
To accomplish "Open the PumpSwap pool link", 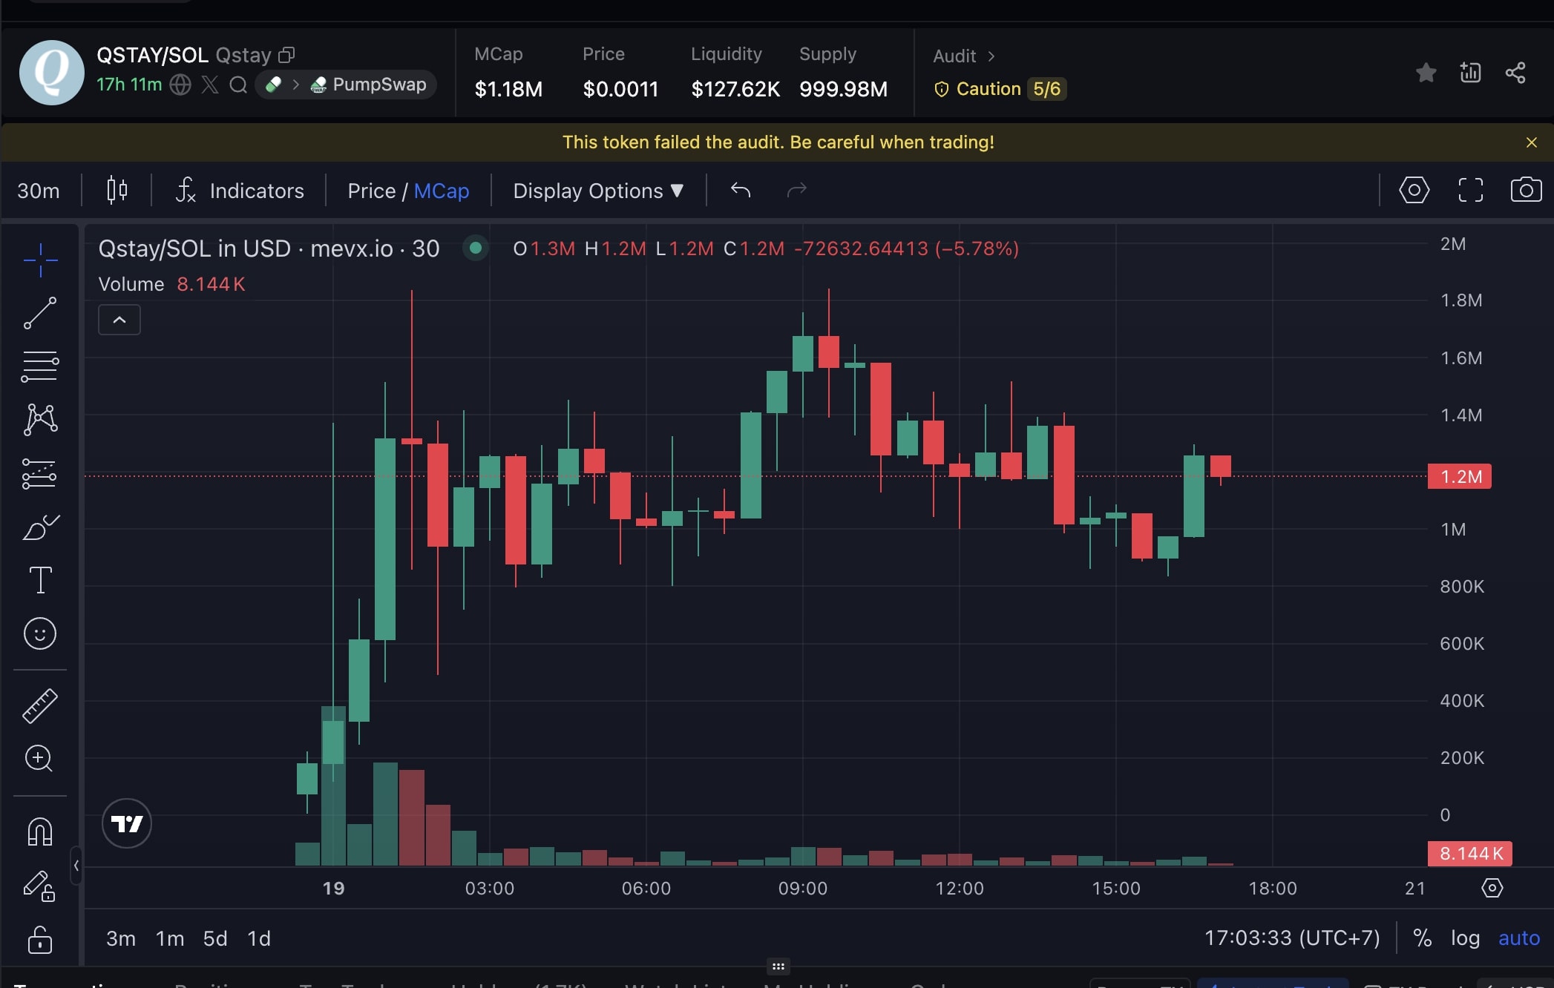I will point(369,85).
